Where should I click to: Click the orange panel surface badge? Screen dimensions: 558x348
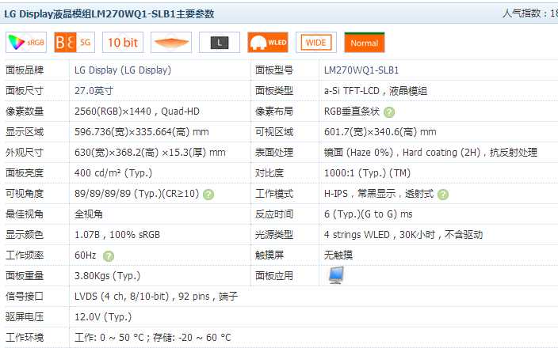[x=171, y=43]
